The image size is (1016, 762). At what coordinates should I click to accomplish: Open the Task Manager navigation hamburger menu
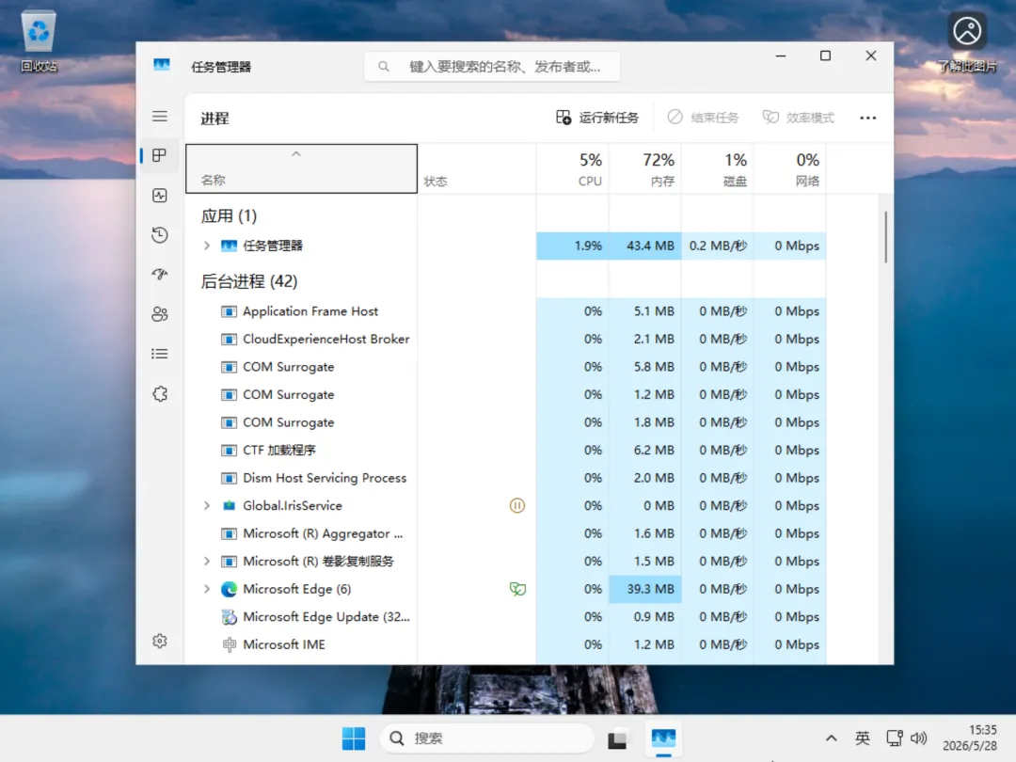point(159,117)
